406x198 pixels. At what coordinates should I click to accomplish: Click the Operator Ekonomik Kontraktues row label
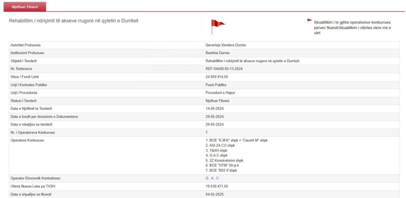click(x=35, y=178)
